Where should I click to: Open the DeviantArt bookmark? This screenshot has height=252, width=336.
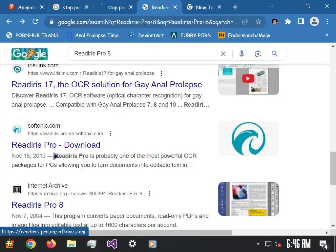click(x=147, y=35)
